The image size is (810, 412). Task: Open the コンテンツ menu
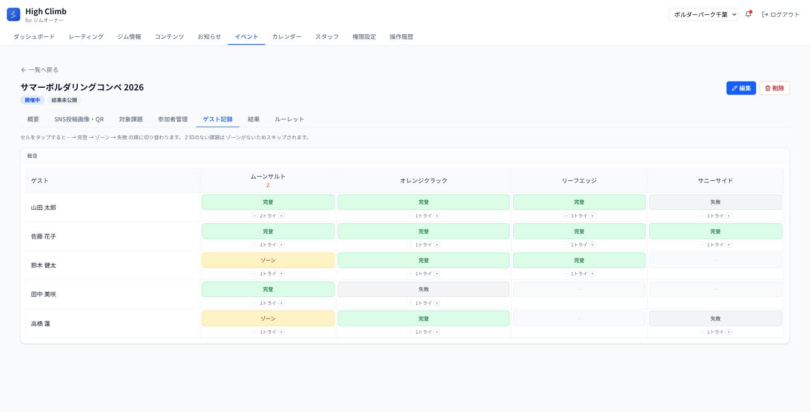[x=169, y=37]
